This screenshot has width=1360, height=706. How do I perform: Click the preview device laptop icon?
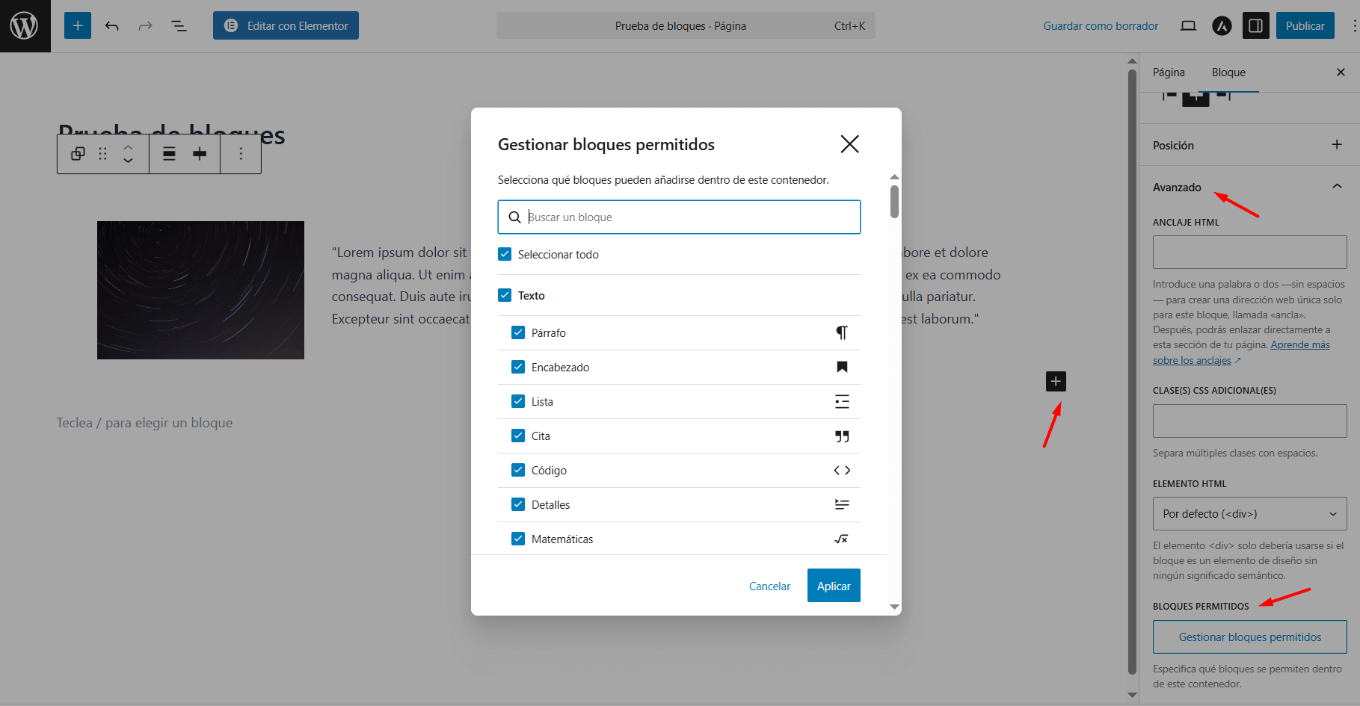[1188, 26]
